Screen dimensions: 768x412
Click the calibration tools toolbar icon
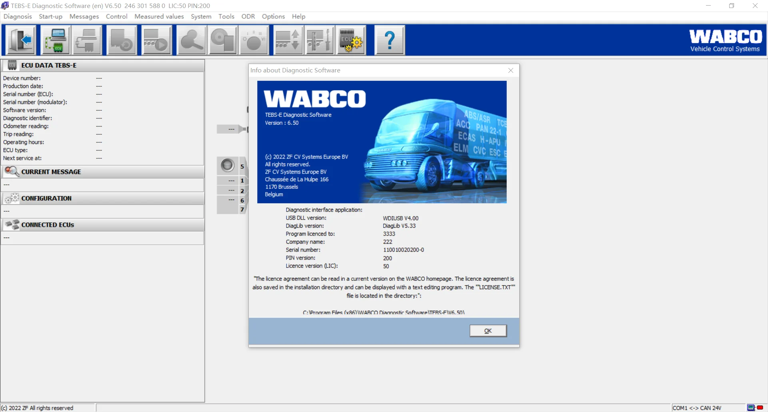(x=319, y=40)
